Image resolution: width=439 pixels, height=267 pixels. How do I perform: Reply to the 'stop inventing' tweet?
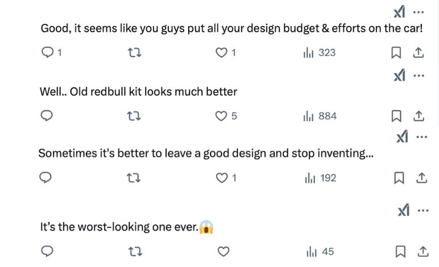coord(45,178)
